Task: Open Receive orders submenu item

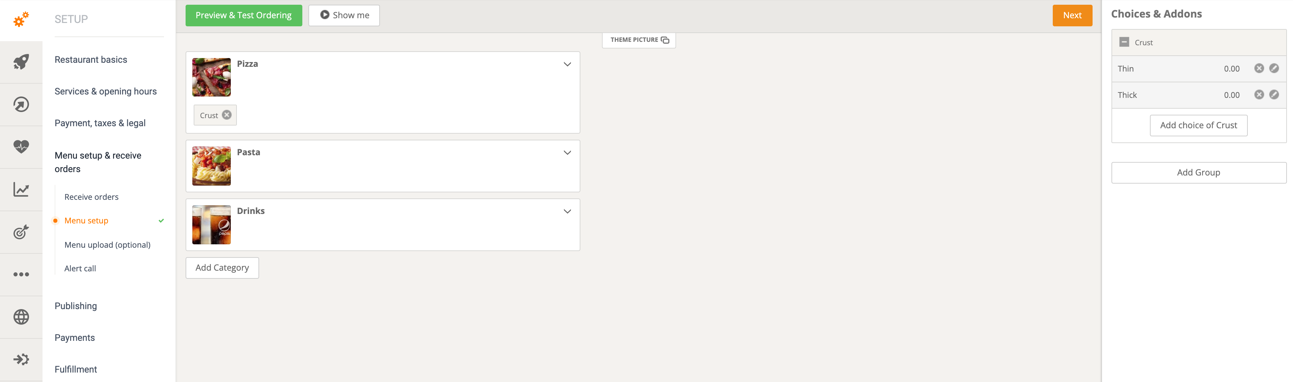Action: [x=91, y=197]
